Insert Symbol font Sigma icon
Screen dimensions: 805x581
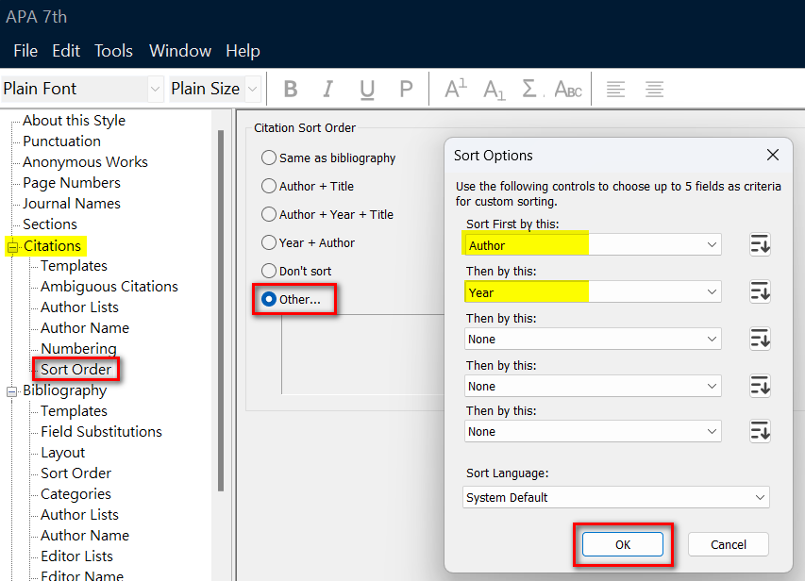click(x=529, y=89)
